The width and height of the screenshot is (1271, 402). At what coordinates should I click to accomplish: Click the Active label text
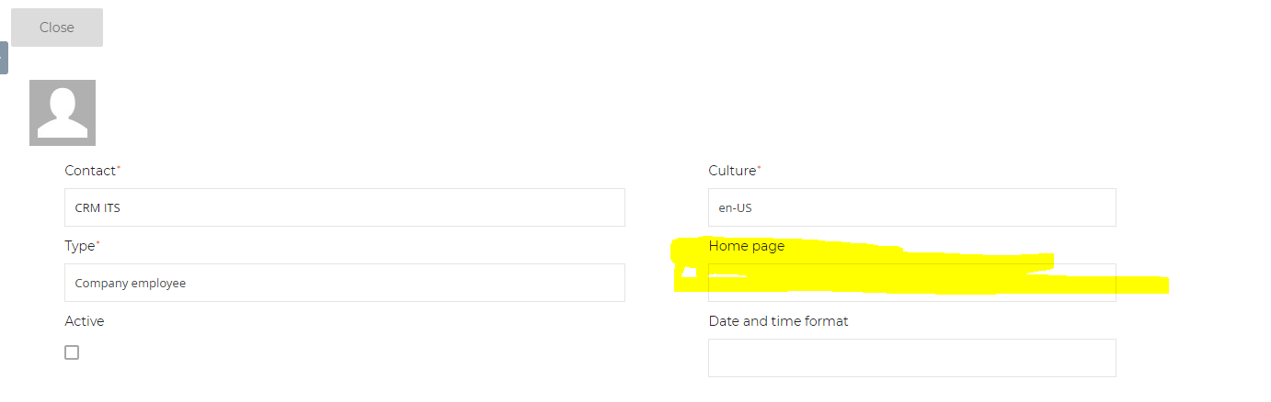(85, 321)
